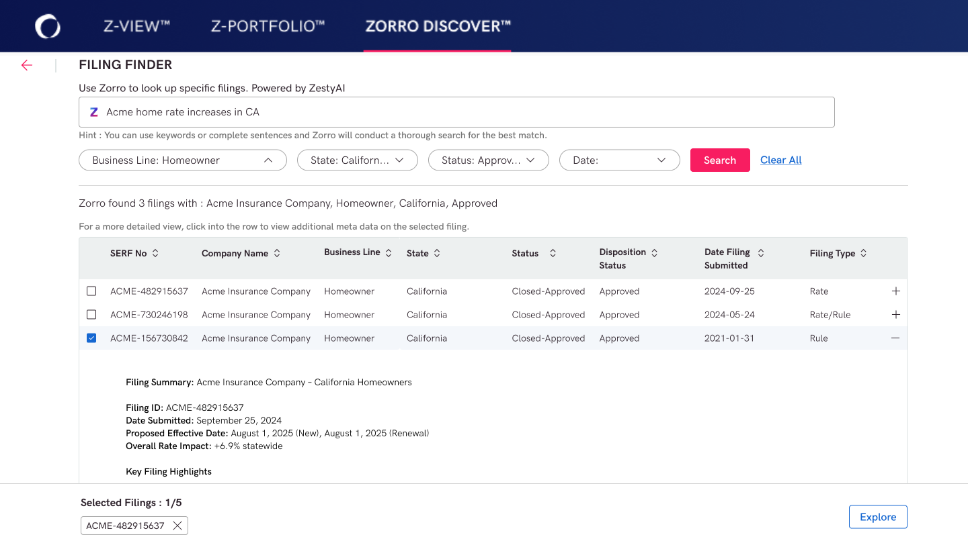Open the State: California dropdown
968x537 pixels.
point(358,160)
